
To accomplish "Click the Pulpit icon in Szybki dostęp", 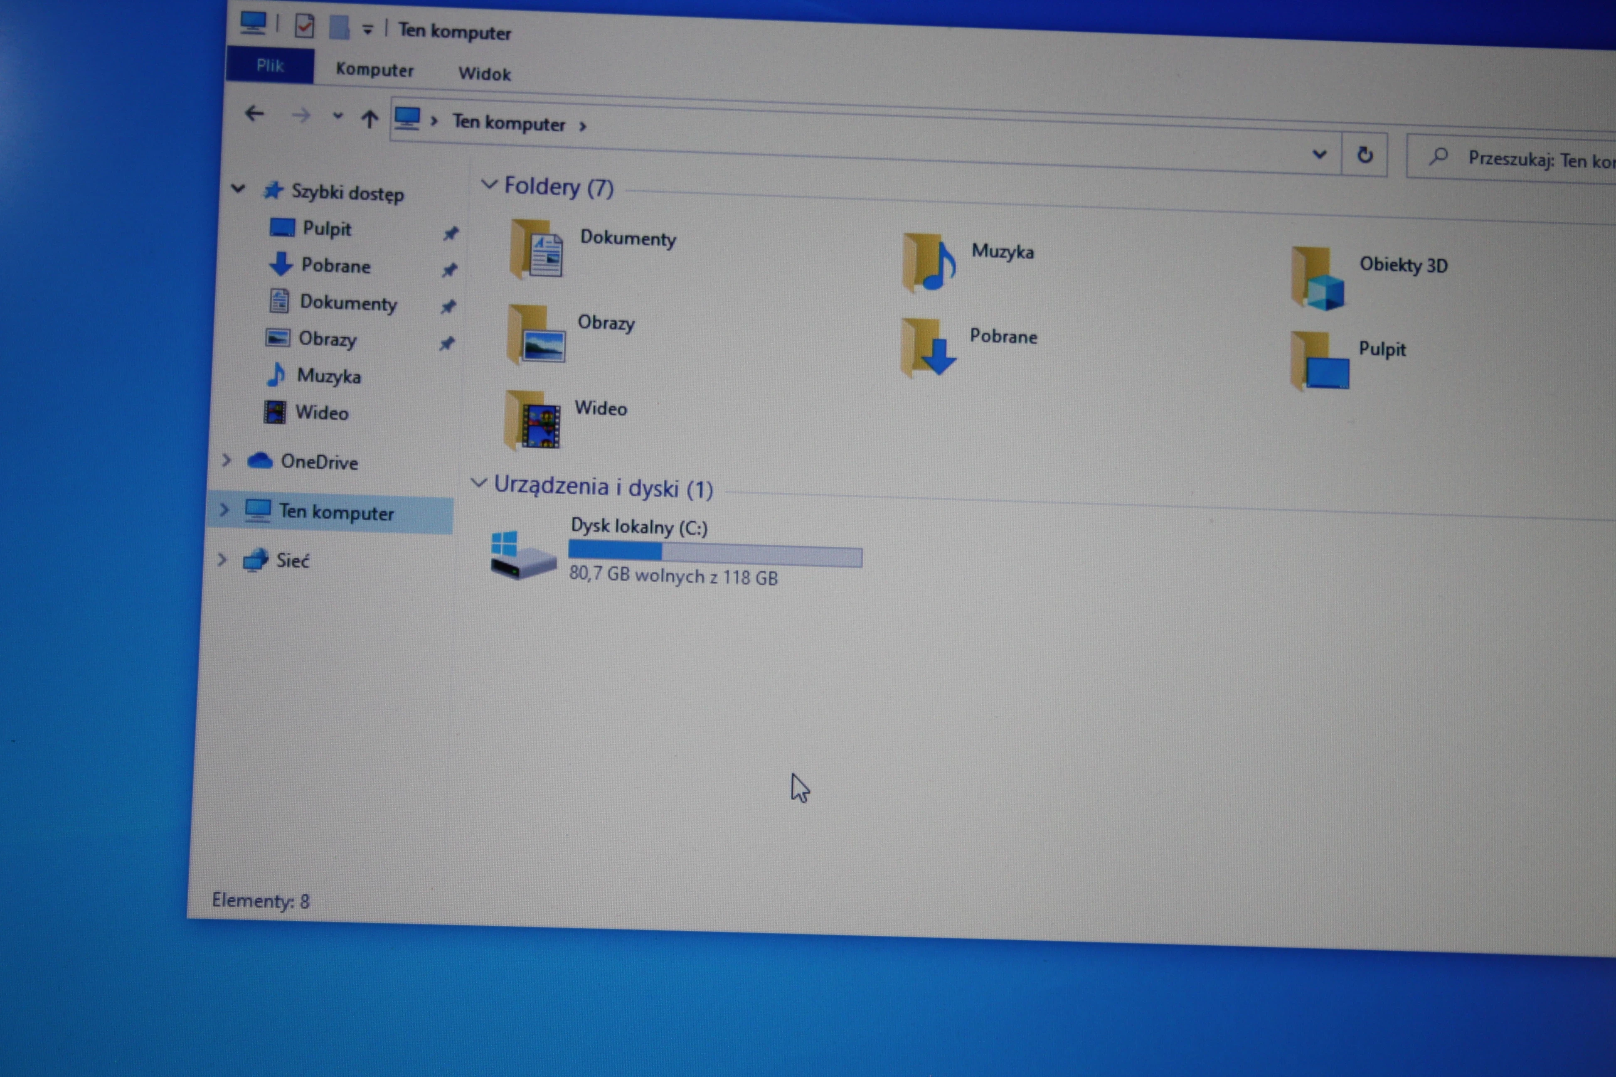I will (x=282, y=227).
